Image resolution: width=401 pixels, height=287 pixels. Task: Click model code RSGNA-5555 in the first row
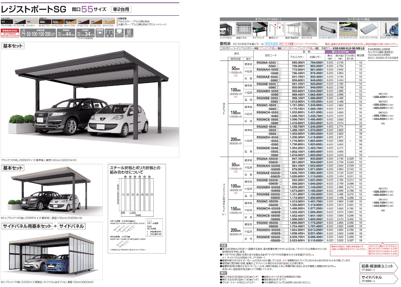tap(268, 62)
